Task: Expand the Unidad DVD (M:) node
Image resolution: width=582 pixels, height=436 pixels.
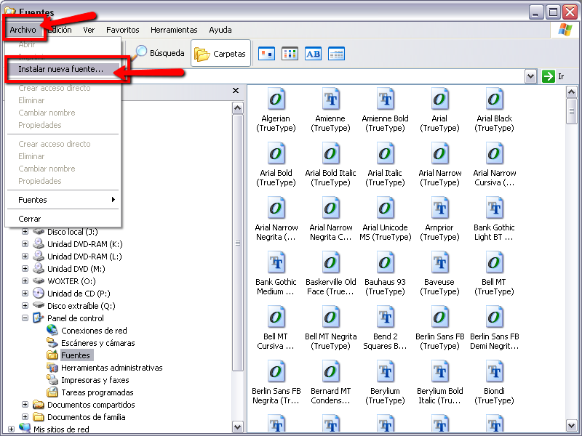Action: [25, 269]
